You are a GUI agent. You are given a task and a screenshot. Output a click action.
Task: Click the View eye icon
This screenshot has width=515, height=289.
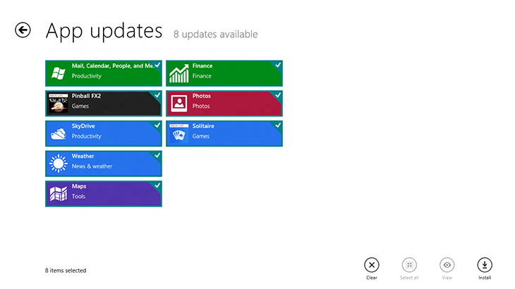tap(447, 265)
